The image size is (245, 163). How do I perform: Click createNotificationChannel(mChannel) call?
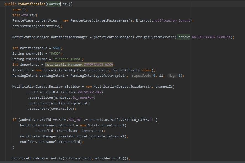click(x=92, y=136)
